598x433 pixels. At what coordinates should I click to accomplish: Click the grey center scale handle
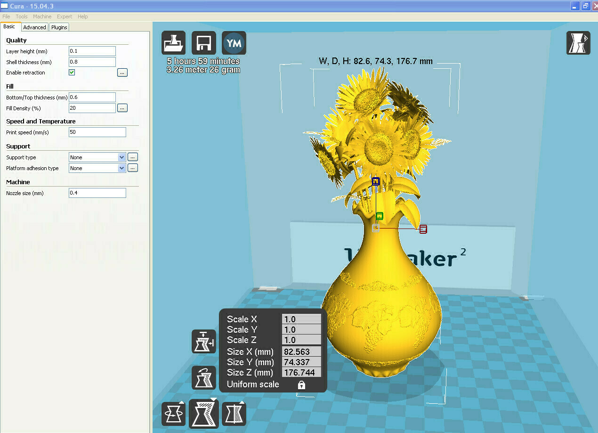[x=376, y=228]
